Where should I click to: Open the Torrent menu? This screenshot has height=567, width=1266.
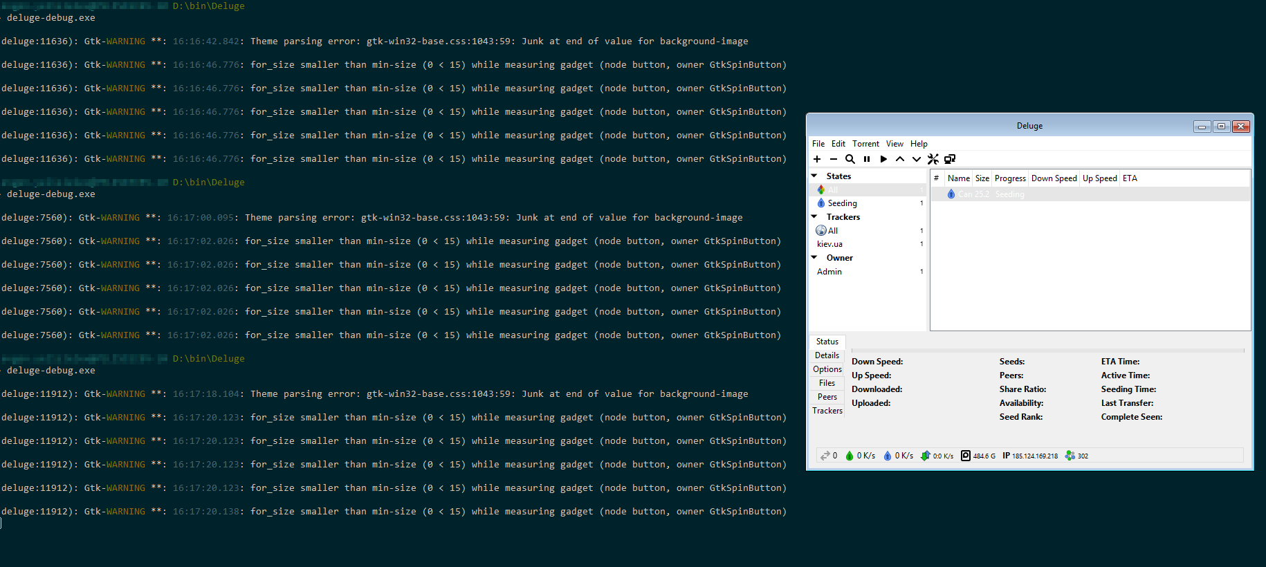point(865,144)
